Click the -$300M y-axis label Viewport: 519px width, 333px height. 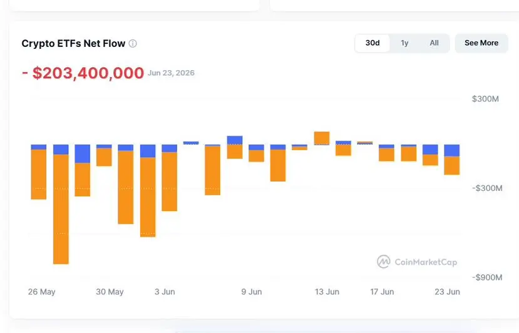[487, 188]
